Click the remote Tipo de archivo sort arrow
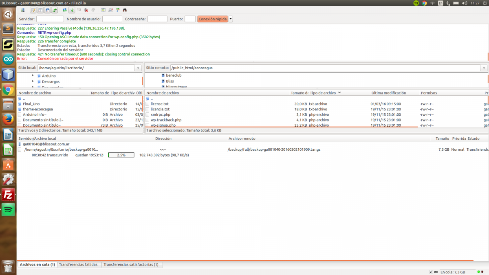Viewport: 489px width, 275px height. pos(339,93)
